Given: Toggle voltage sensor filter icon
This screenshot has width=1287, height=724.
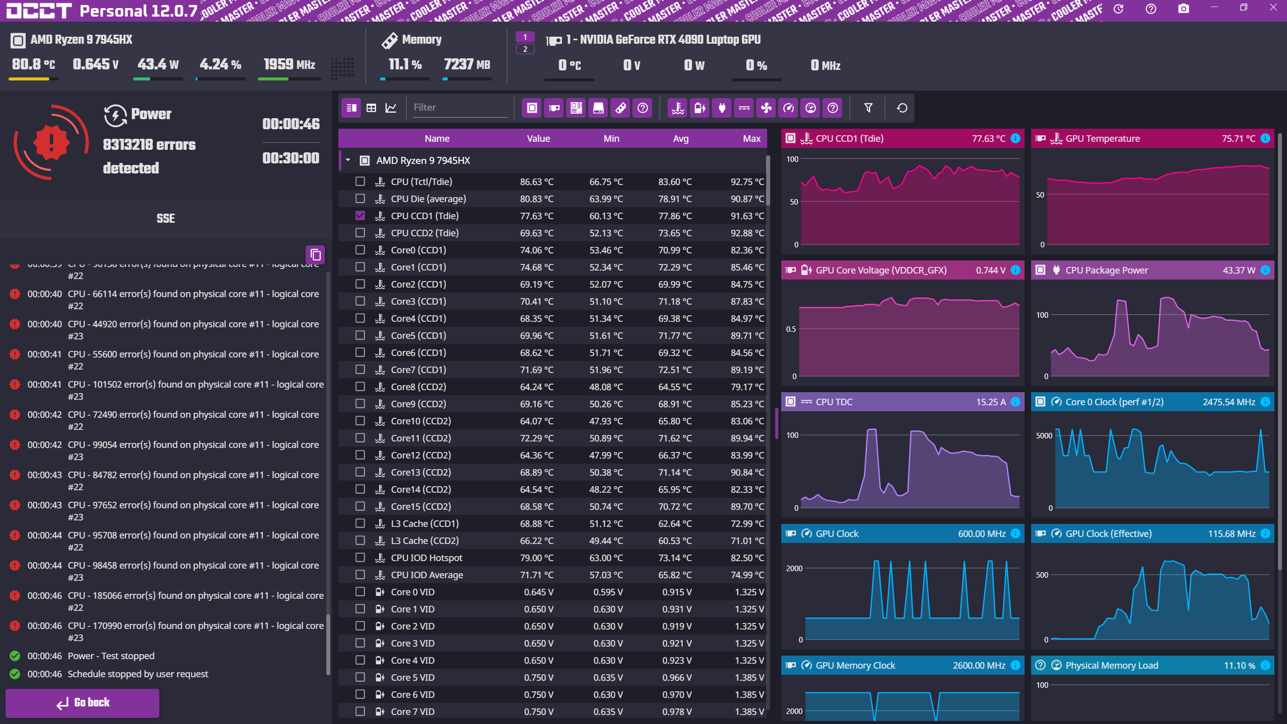Looking at the screenshot, I should coord(700,108).
